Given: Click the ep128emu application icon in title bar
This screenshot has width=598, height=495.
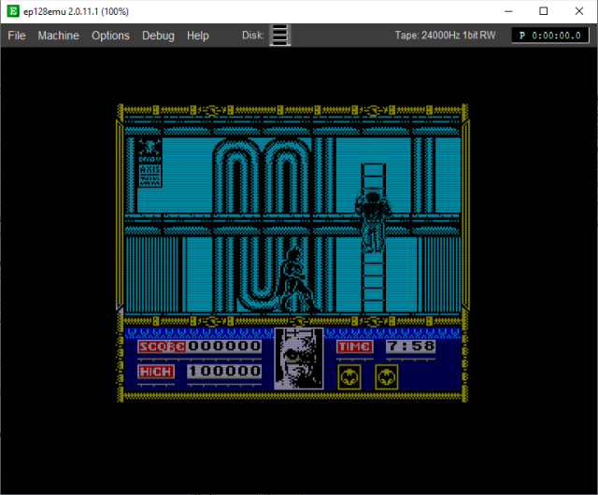Looking at the screenshot, I should tap(13, 11).
